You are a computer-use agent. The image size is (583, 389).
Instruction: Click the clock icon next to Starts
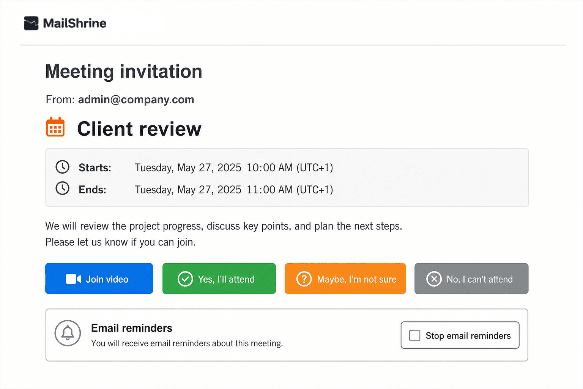tap(63, 167)
